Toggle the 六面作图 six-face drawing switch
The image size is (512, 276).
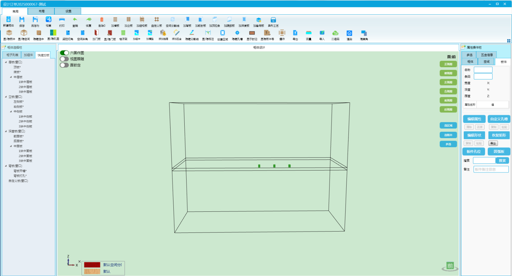coord(64,53)
